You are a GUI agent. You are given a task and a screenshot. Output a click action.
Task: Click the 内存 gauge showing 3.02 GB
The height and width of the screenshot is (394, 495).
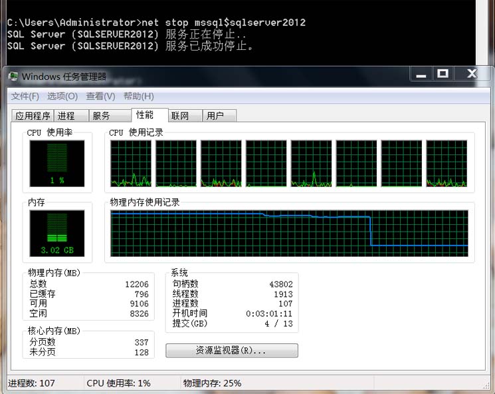pos(57,234)
